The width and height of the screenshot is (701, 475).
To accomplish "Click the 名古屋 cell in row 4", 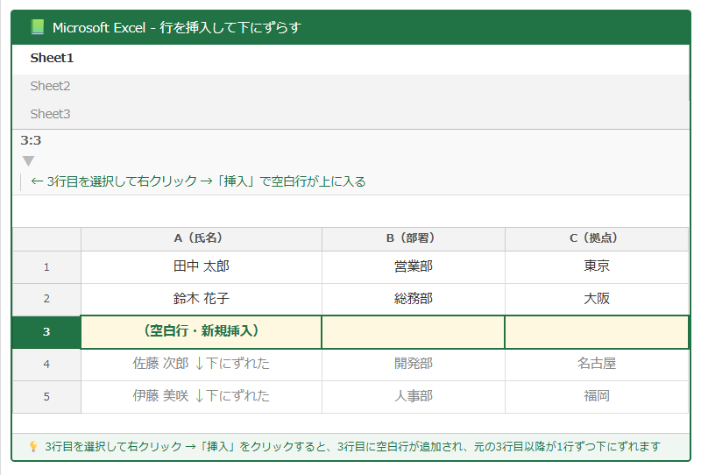I will tap(596, 364).
